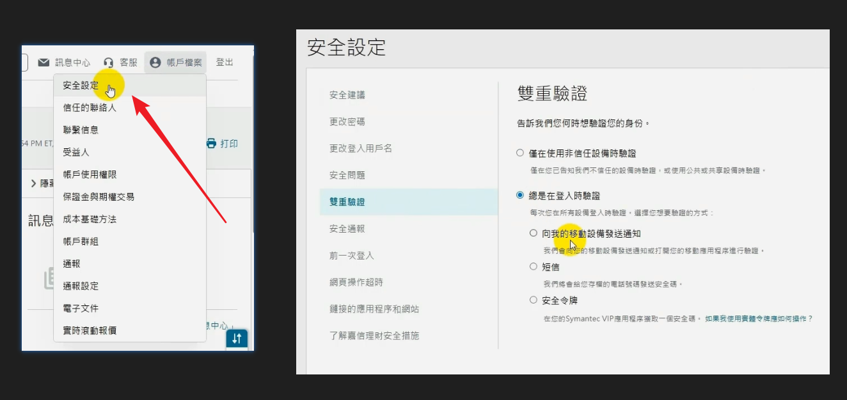Open 鏈接的應用程序和網站 sidebar item
Image resolution: width=847 pixels, height=400 pixels.
point(374,309)
